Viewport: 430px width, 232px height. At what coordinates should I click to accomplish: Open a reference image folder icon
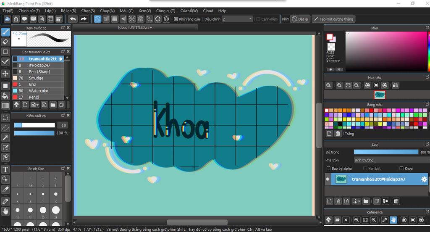point(337,220)
